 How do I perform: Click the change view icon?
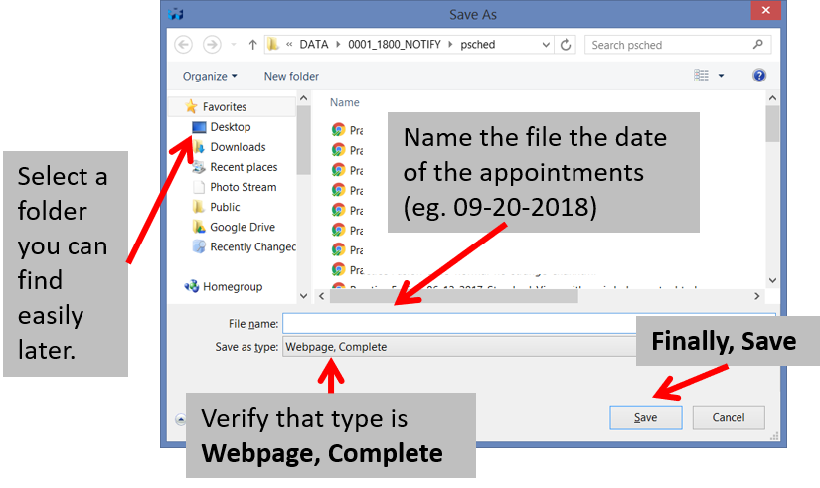click(x=702, y=76)
